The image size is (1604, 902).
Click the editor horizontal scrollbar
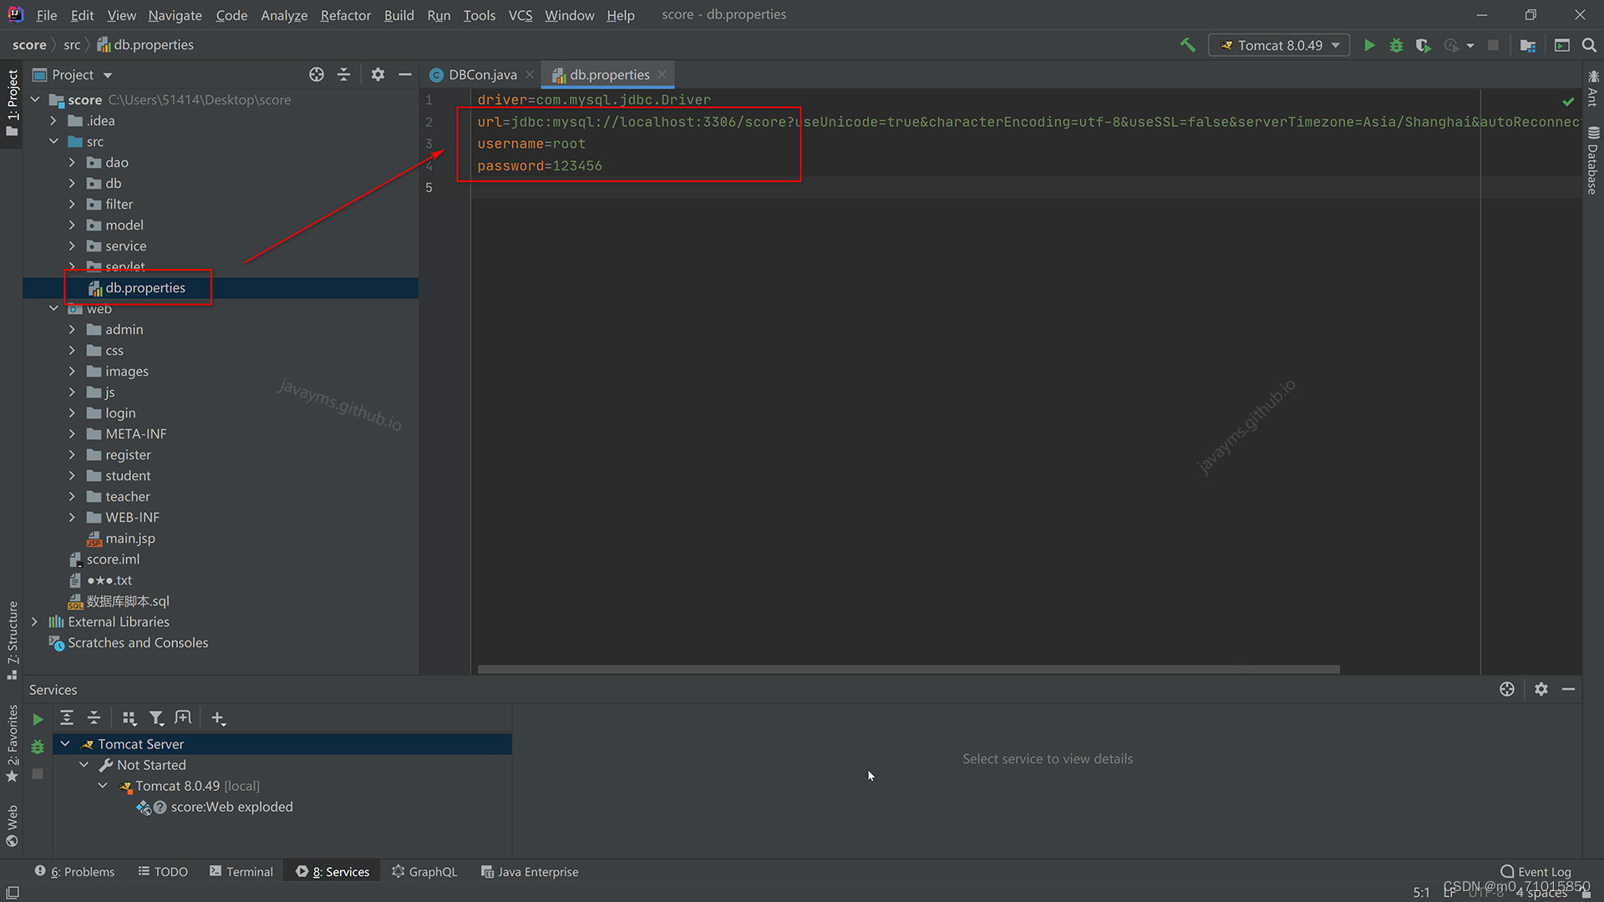click(x=908, y=669)
